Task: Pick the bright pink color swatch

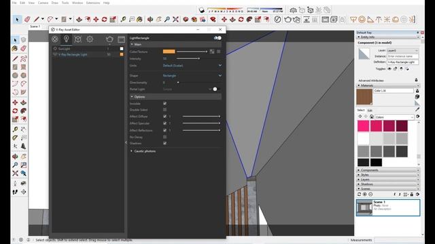Action: coord(363,126)
